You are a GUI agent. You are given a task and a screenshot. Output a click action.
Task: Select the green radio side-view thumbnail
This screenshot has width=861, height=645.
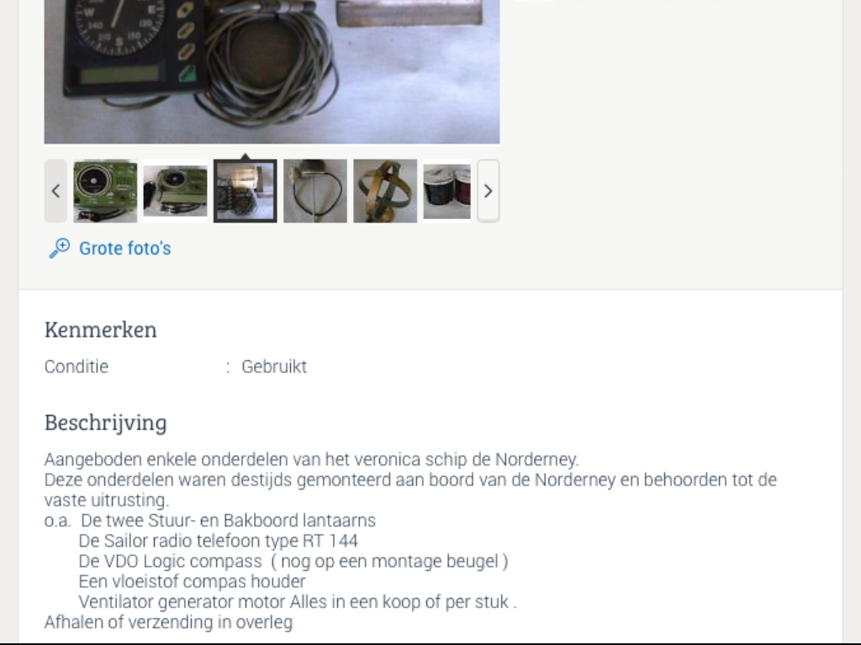pyautogui.click(x=175, y=191)
